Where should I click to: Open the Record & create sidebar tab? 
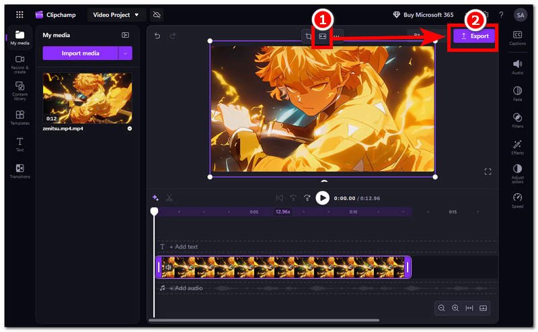[x=20, y=64]
